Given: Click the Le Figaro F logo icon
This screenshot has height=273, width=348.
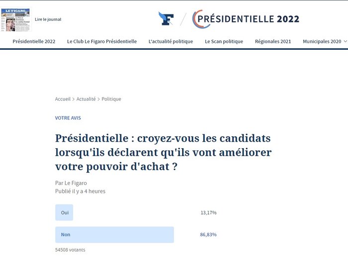Looking at the screenshot, I should (166, 19).
